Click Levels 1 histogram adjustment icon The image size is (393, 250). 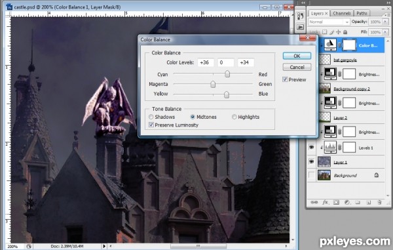coord(330,148)
